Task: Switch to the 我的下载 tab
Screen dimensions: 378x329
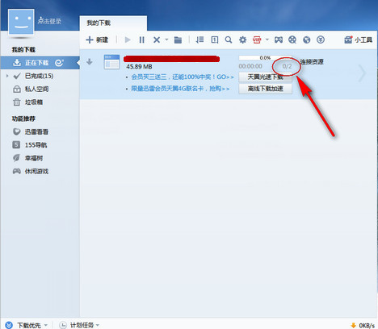Action: click(x=99, y=23)
